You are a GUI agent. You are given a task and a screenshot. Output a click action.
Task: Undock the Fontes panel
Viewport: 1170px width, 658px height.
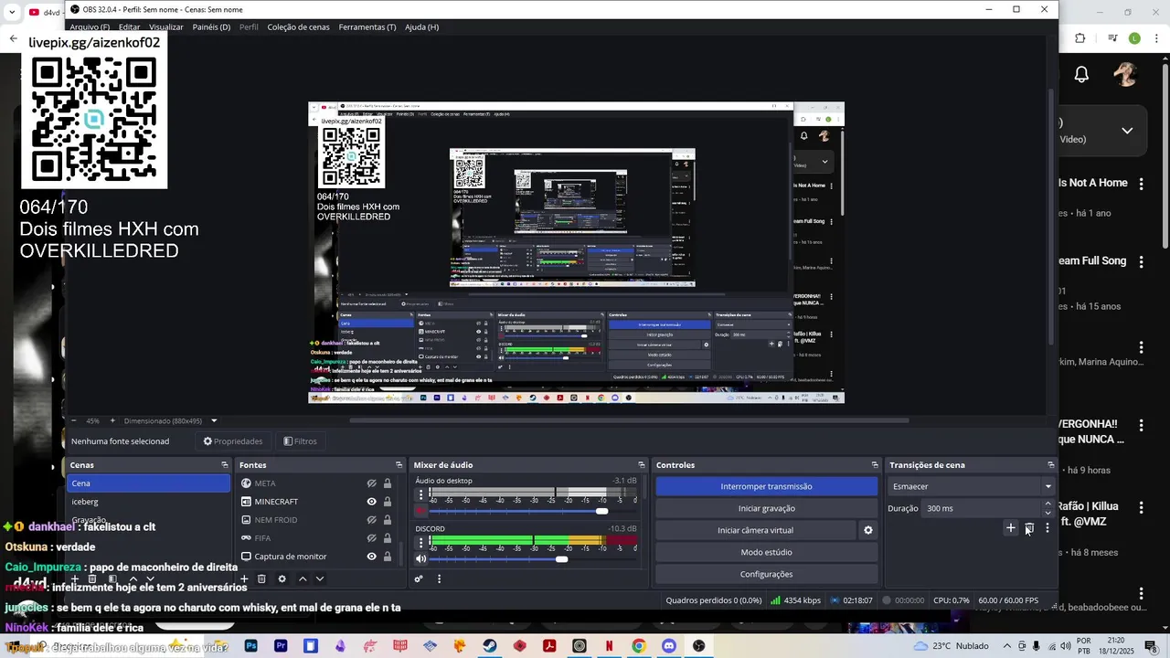click(x=399, y=465)
